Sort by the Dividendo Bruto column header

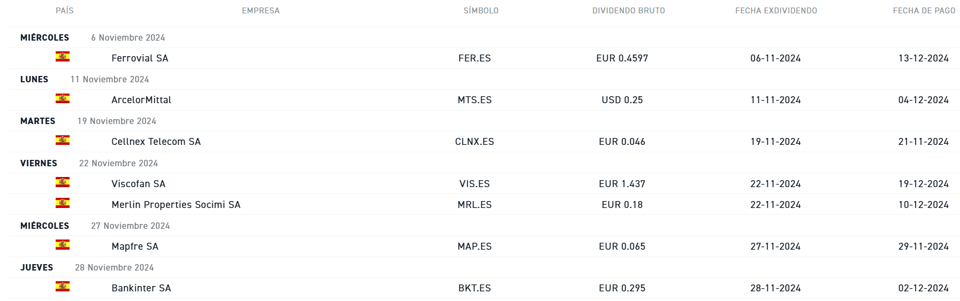click(x=628, y=11)
